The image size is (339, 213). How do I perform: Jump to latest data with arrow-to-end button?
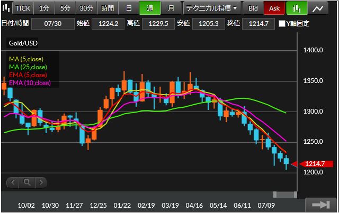pyautogui.click(x=322, y=205)
